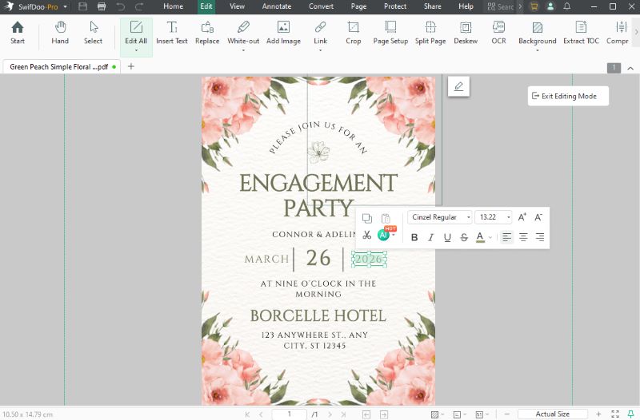The height and width of the screenshot is (420, 640).
Task: Run OCR from the toolbar
Action: [x=498, y=33]
